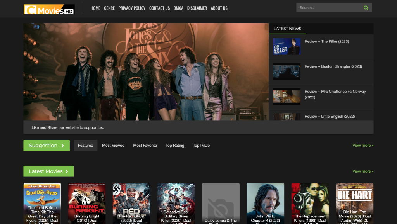
Task: Go to the DMCA page
Action: click(178, 8)
